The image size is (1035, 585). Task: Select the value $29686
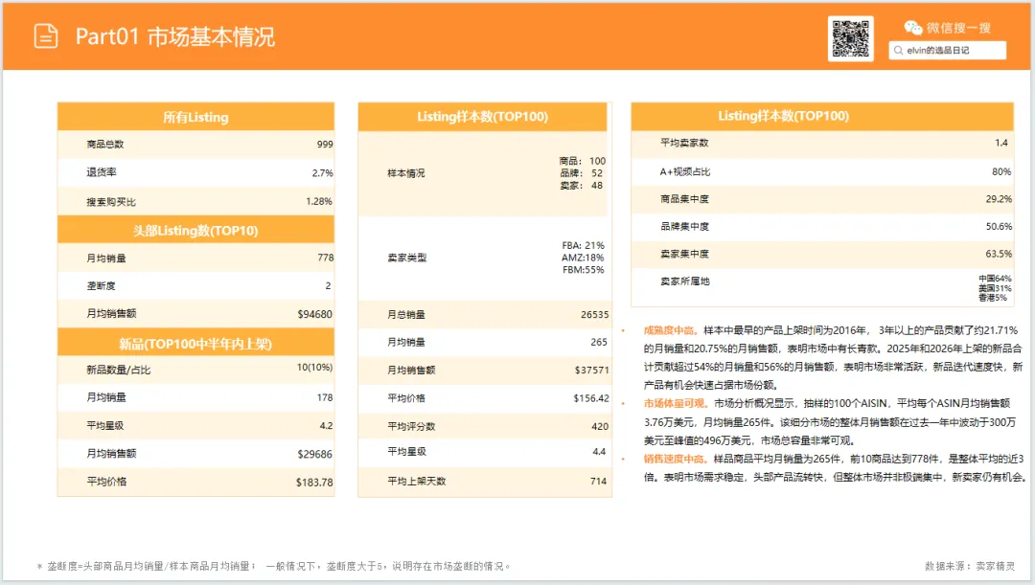(x=315, y=454)
